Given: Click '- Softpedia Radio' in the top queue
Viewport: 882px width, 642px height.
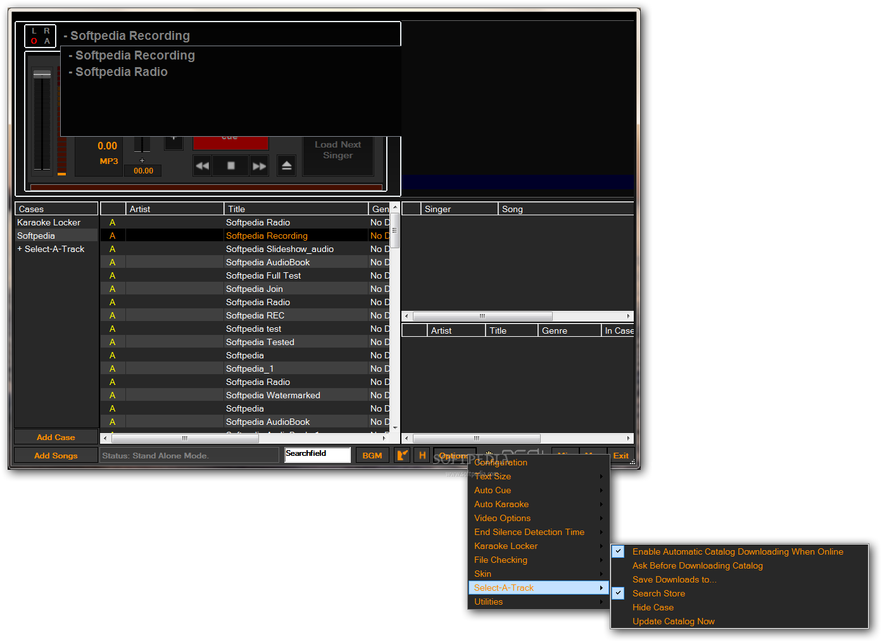Looking at the screenshot, I should [118, 72].
